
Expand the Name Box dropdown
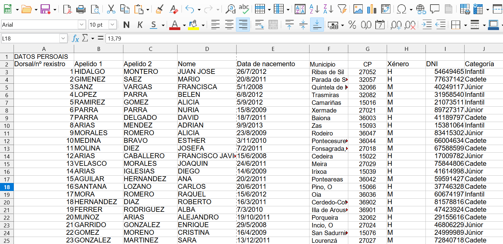[63, 38]
